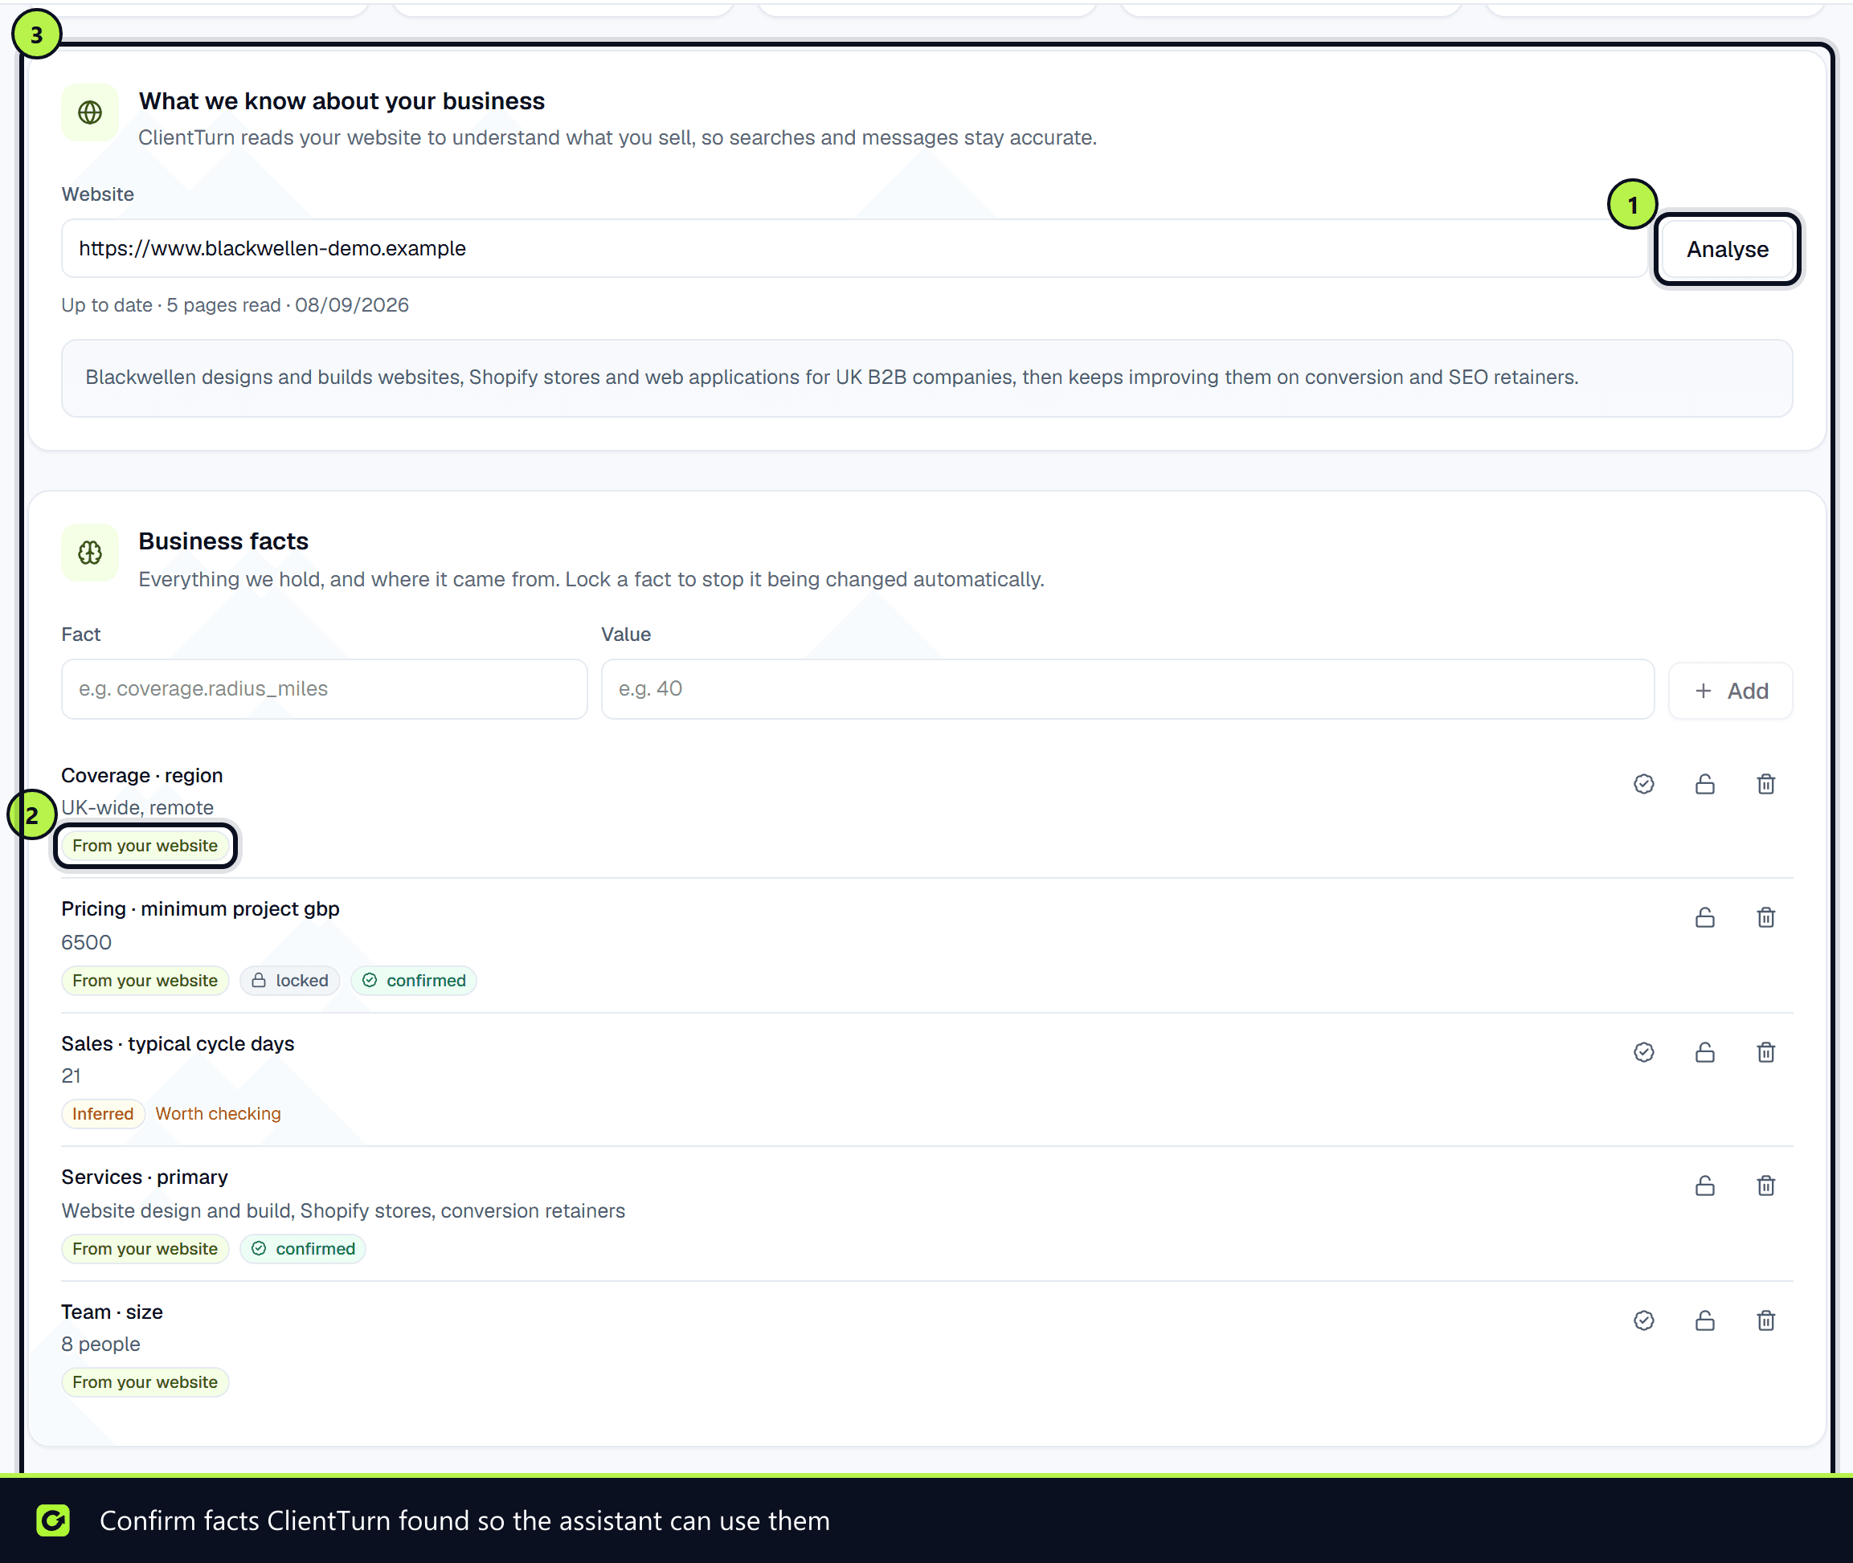Image resolution: width=1853 pixels, height=1563 pixels.
Task: Lock the Coverage region fact
Action: click(1705, 784)
